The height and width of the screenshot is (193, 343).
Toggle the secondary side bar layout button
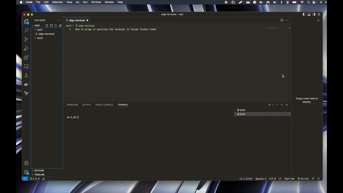pyautogui.click(x=314, y=14)
